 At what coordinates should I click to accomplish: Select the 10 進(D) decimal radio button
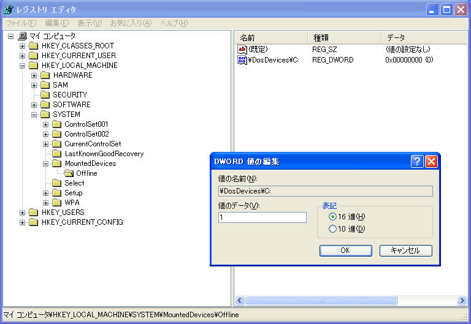point(332,229)
